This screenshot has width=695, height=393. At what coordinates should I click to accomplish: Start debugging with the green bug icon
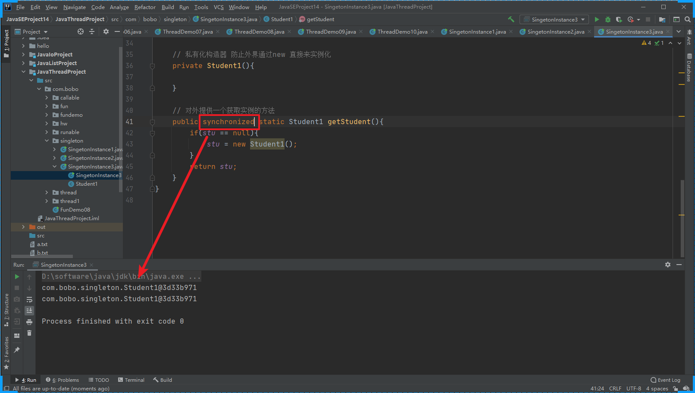click(x=608, y=19)
